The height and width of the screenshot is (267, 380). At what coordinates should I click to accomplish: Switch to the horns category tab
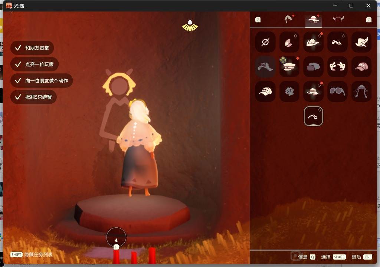tap(338, 19)
